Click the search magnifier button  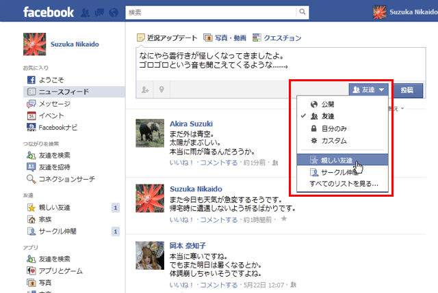[x=302, y=12]
